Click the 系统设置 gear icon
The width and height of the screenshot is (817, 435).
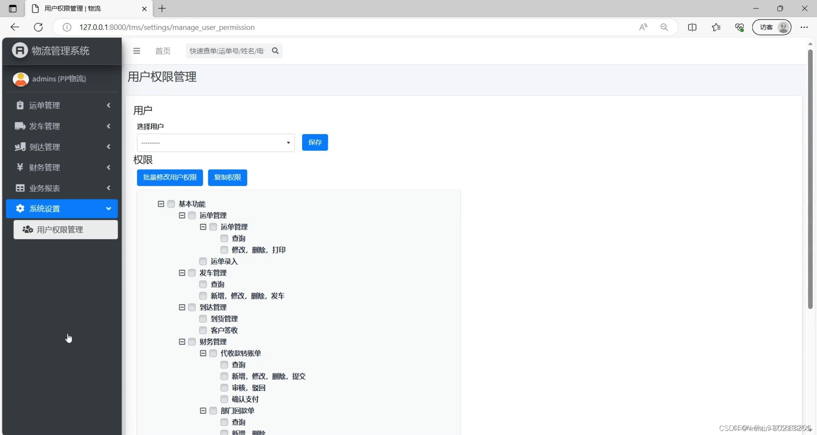(x=19, y=208)
